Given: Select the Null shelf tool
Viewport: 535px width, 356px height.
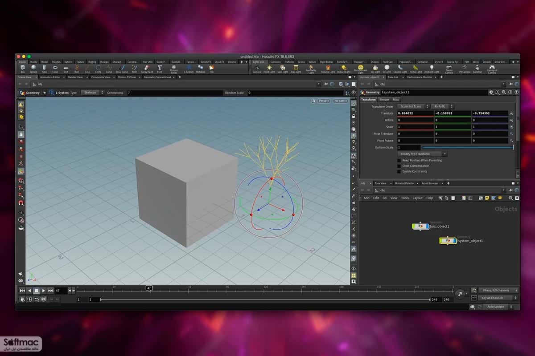Looking at the screenshot, I should click(76, 69).
